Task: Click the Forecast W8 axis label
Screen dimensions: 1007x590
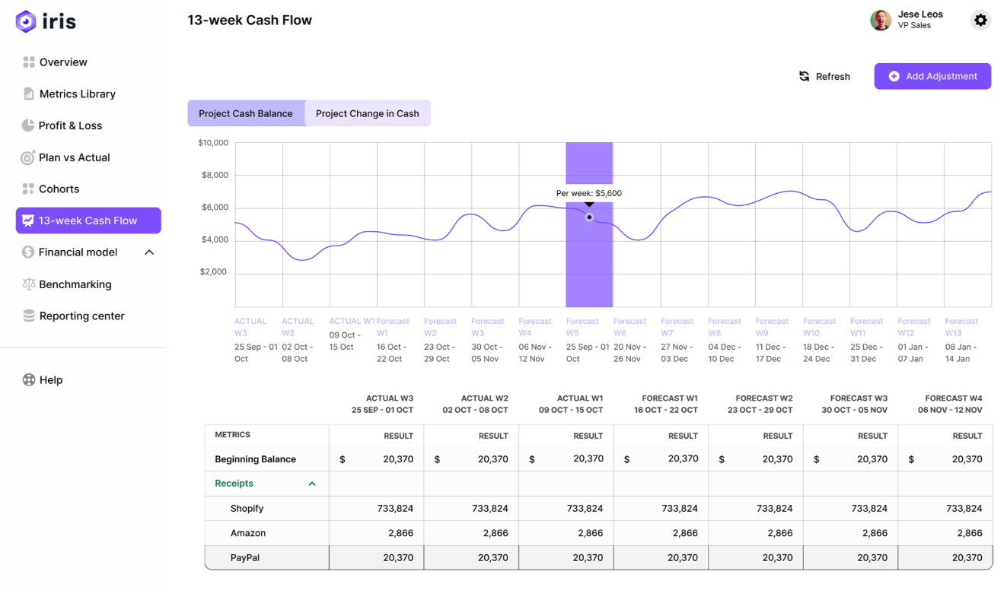Action: click(x=725, y=327)
